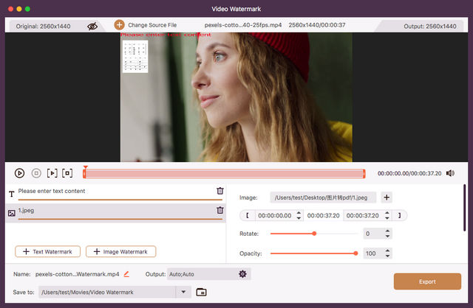Screen dimensions: 473x308
Task: Toggle the original preview eye icon
Action: click(x=92, y=26)
